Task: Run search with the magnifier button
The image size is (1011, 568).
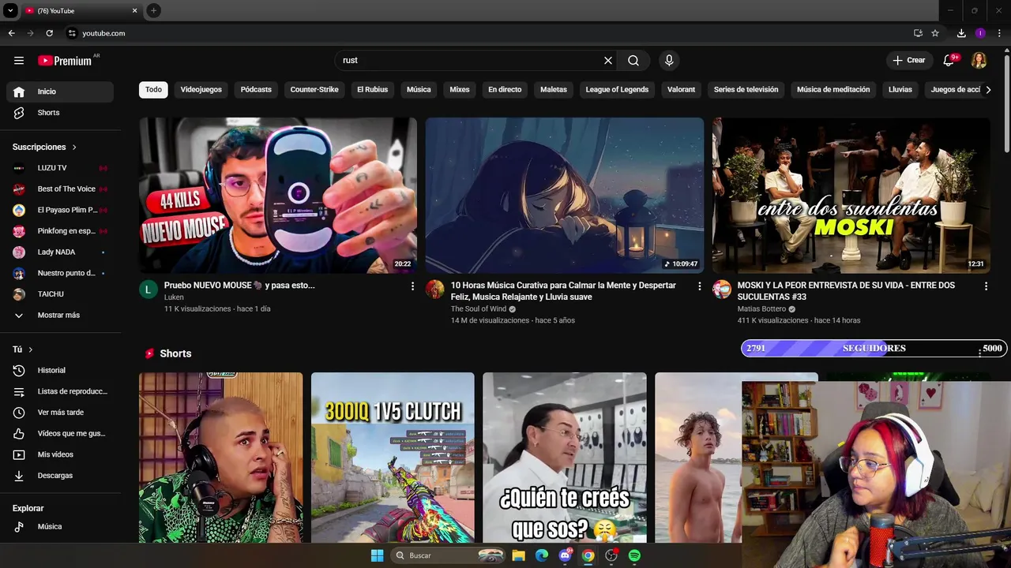Action: [x=633, y=60]
